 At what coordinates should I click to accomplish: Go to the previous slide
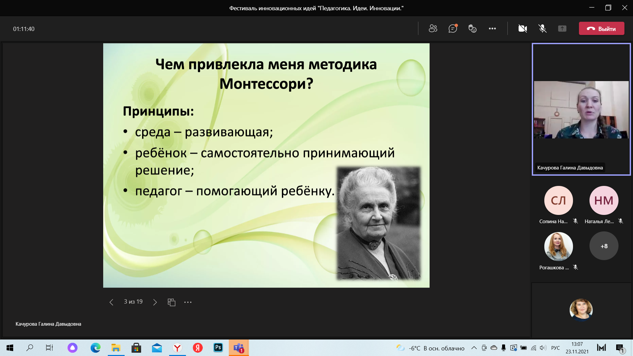click(111, 302)
